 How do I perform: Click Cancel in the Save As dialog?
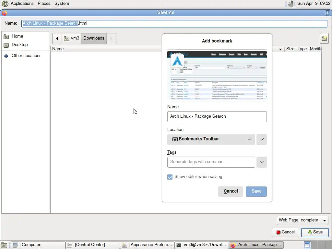click(285, 232)
